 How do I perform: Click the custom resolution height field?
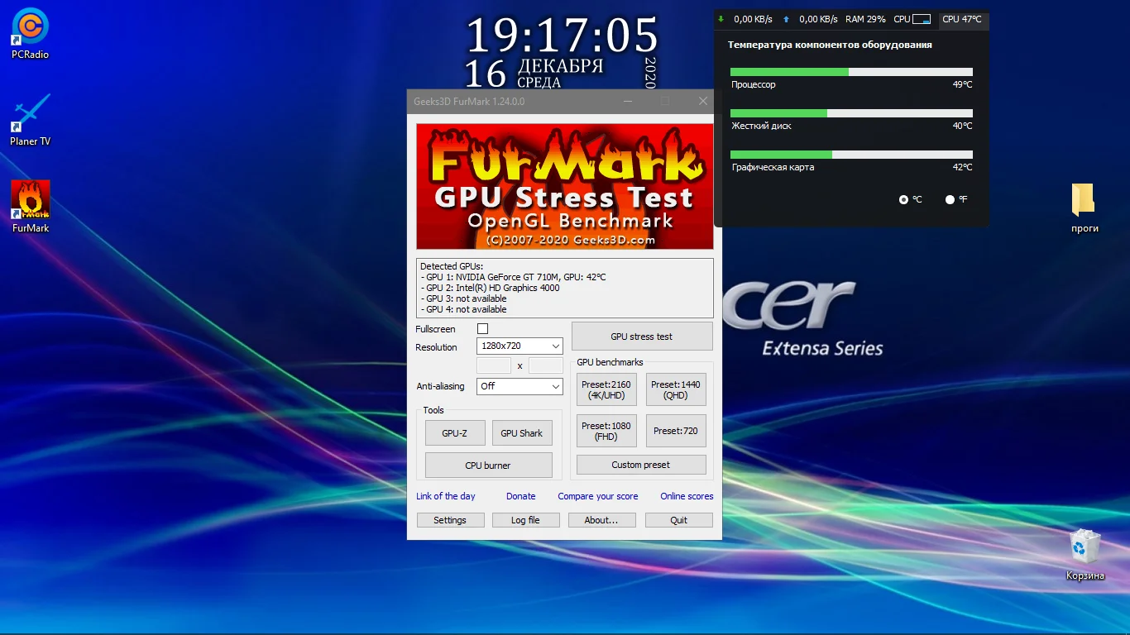546,365
